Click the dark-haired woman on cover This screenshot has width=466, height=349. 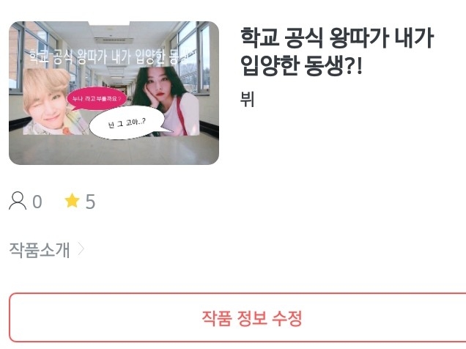click(166, 101)
